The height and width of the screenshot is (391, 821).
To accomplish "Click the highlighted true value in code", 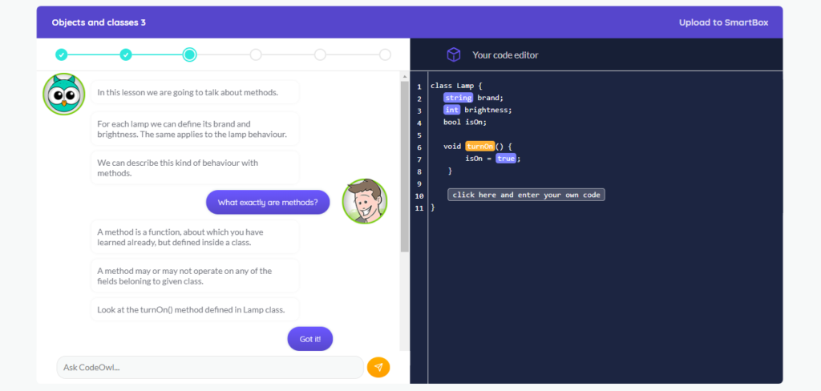I will 505,159.
